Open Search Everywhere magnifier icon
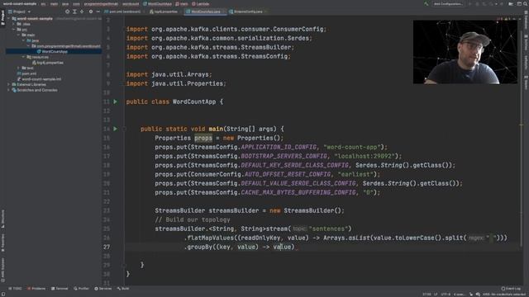The image size is (529, 297). point(526,3)
